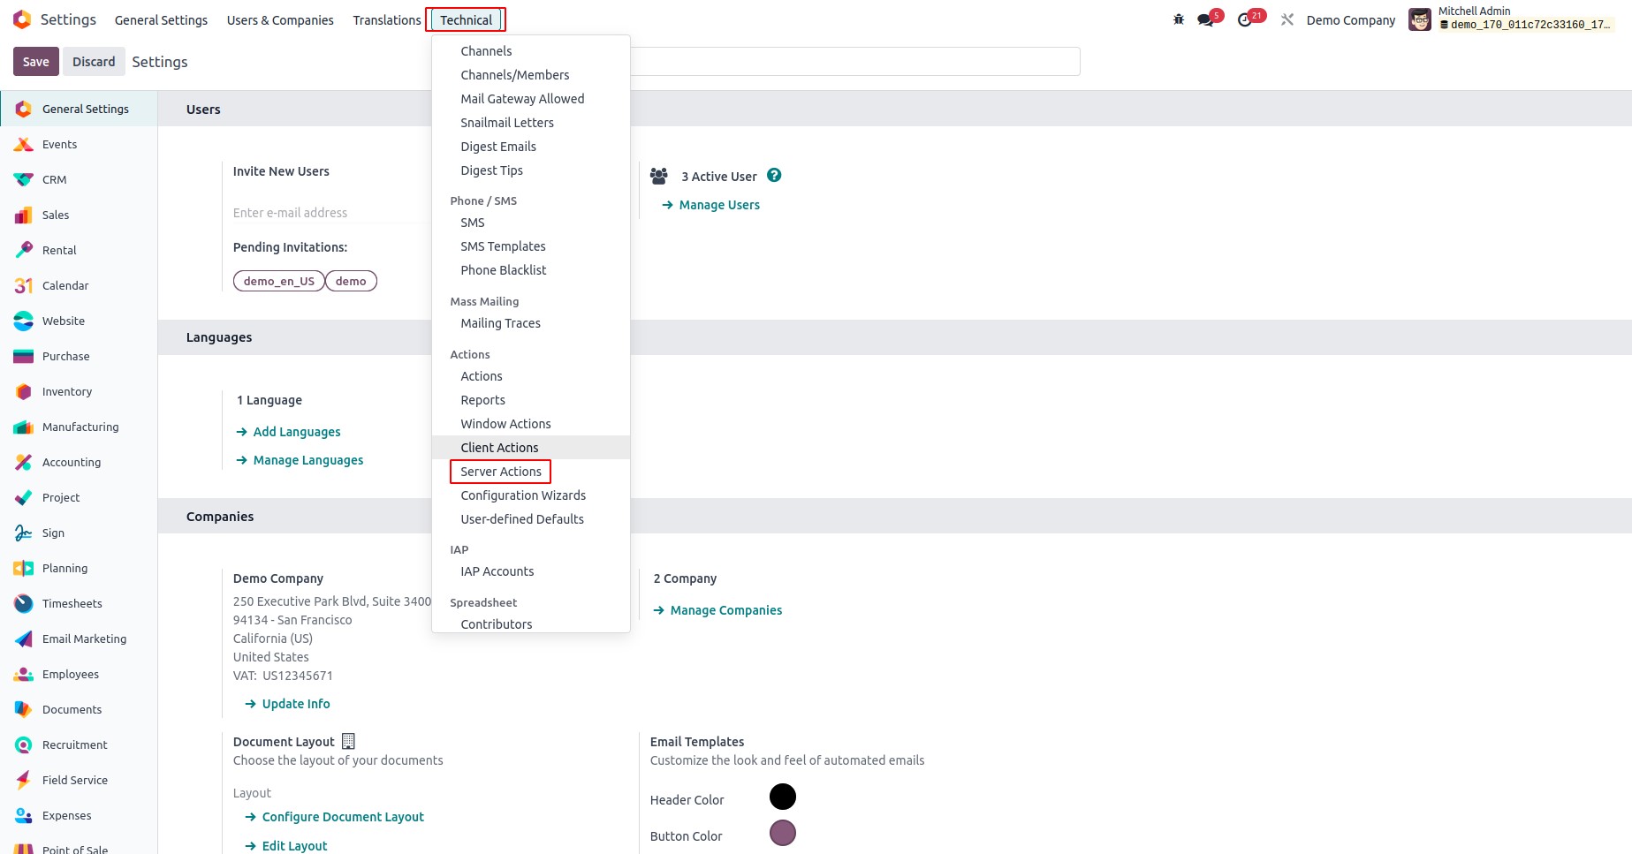Open the Studio tools wrench icon
Viewport: 1632px width, 854px height.
point(1287,19)
